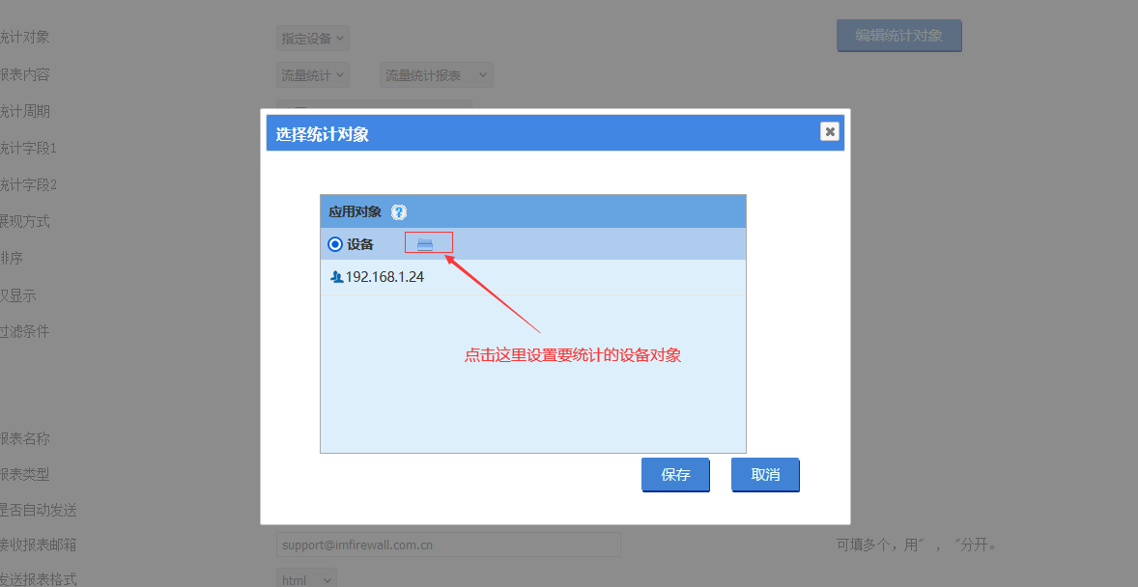Click the user icon before 192.168.1.24
Image resolution: width=1138 pixels, height=587 pixels.
coord(336,277)
